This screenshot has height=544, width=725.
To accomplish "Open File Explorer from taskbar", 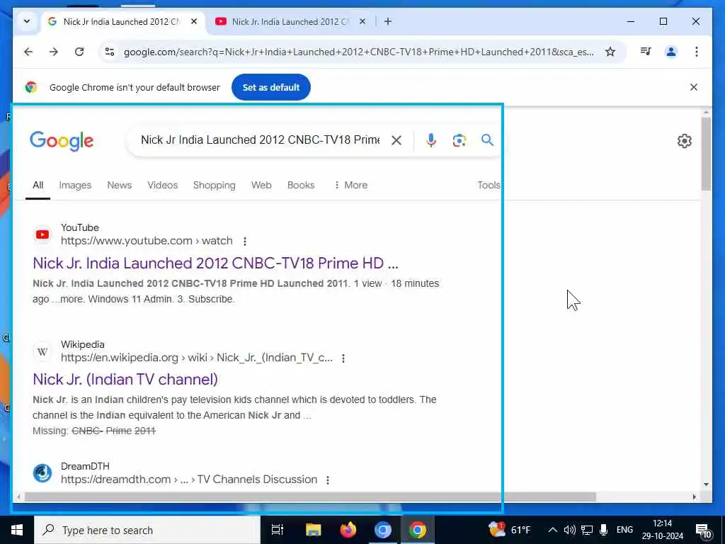I will pos(313,530).
